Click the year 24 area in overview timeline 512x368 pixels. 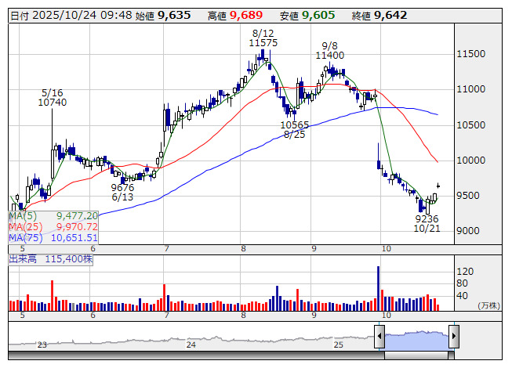[x=191, y=344]
